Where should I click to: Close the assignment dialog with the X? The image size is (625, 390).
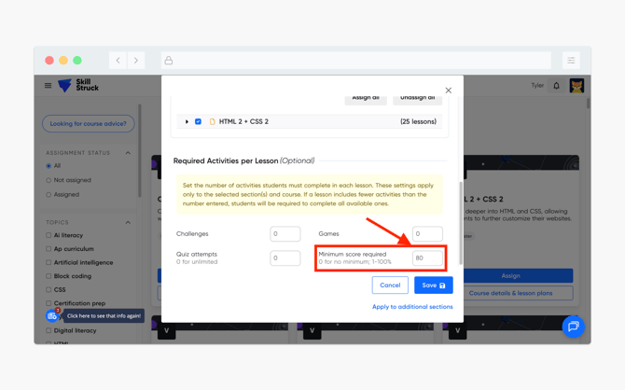point(448,91)
